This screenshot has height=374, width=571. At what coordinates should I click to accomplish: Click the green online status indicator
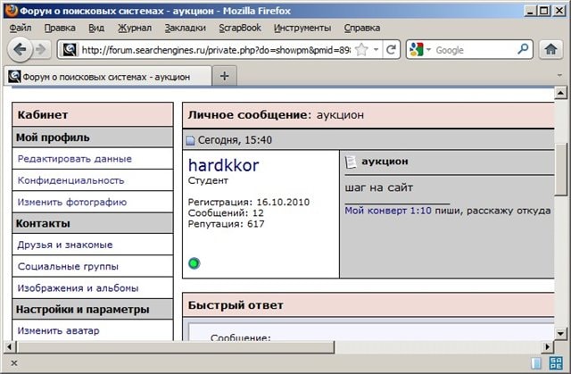(x=194, y=263)
